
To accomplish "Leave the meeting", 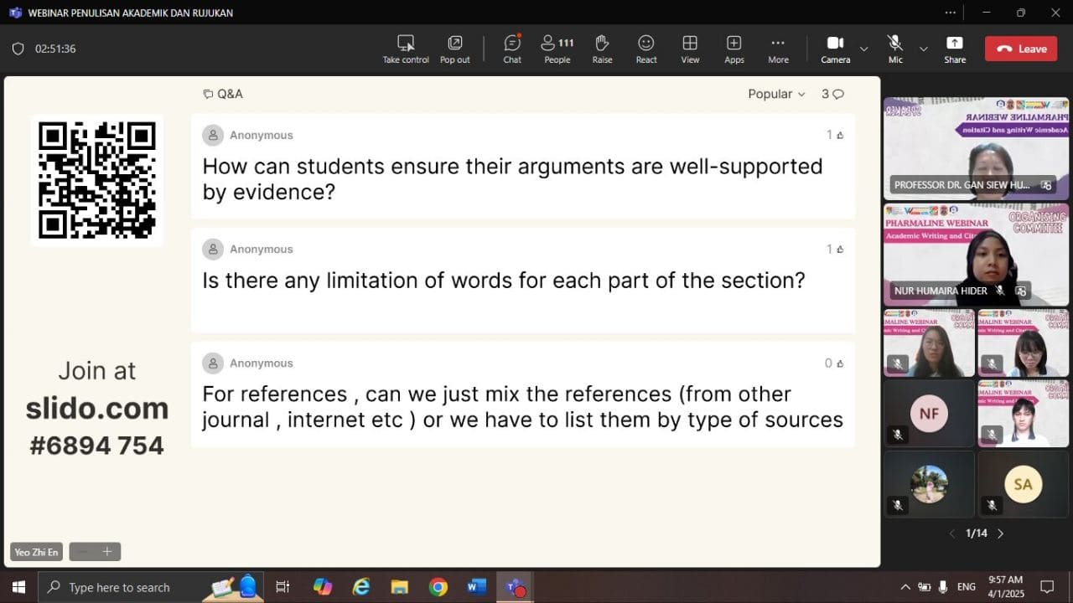I will (x=1021, y=49).
